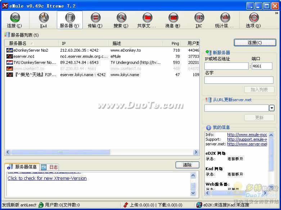Click the eD2K connection globe status icon

199,205
